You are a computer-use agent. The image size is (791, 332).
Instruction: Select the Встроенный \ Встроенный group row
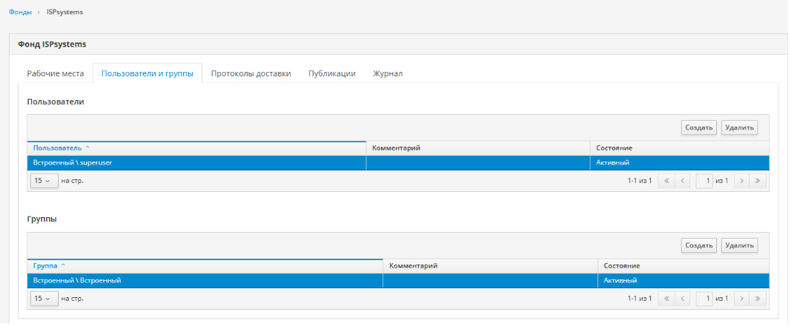pos(399,281)
